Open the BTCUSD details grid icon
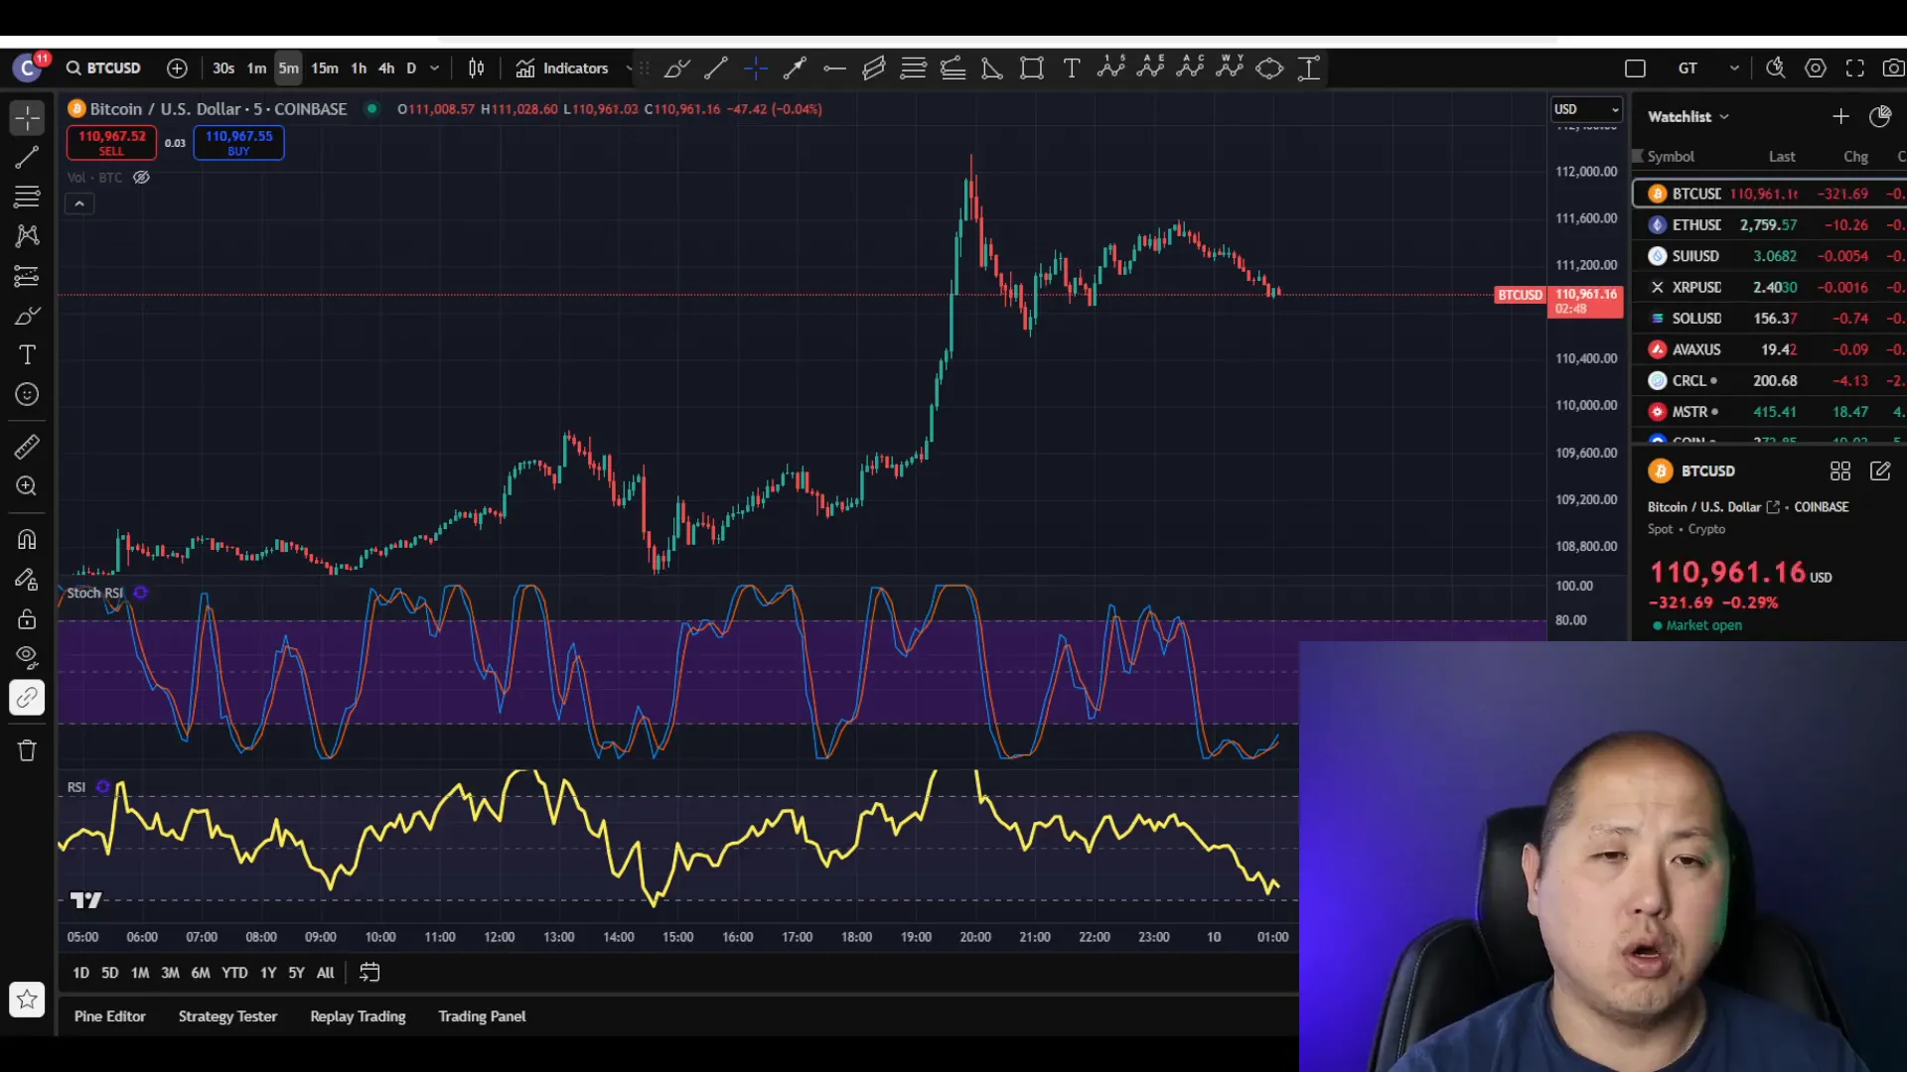This screenshot has width=1907, height=1072. 1840,471
